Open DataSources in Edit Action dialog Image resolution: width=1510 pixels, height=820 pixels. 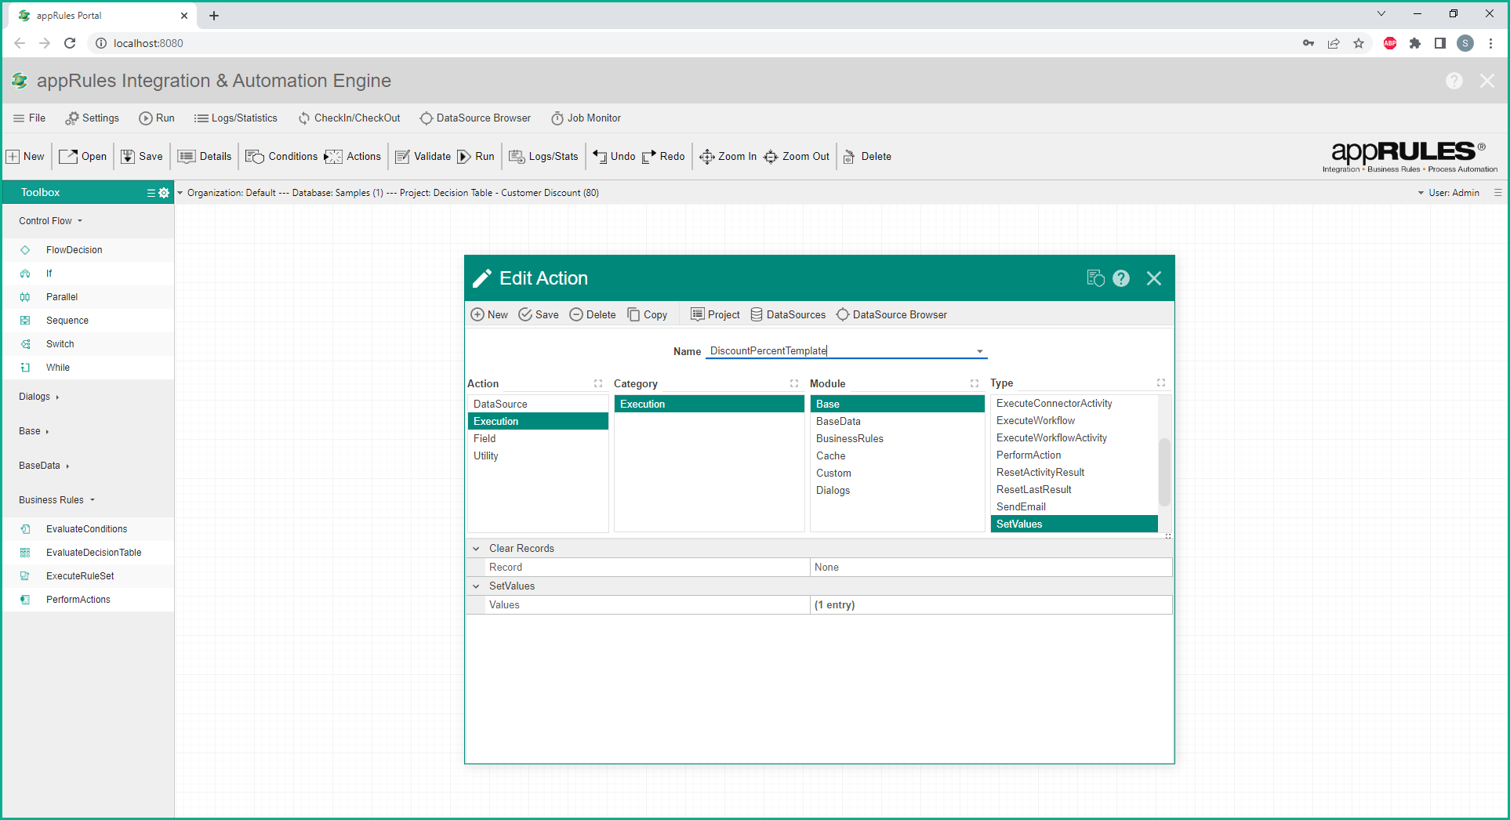(x=788, y=315)
